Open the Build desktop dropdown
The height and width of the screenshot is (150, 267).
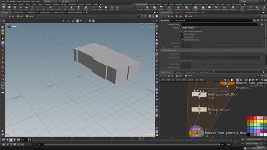pos(52,1)
